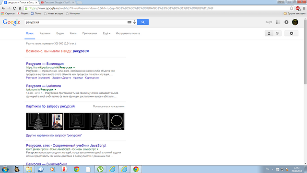This screenshot has width=307, height=173.
Task: Click the browser address bar
Action: (x=157, y=8)
